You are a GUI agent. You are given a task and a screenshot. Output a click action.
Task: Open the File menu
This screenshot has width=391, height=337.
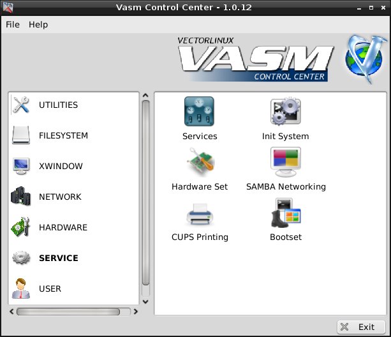click(x=13, y=24)
